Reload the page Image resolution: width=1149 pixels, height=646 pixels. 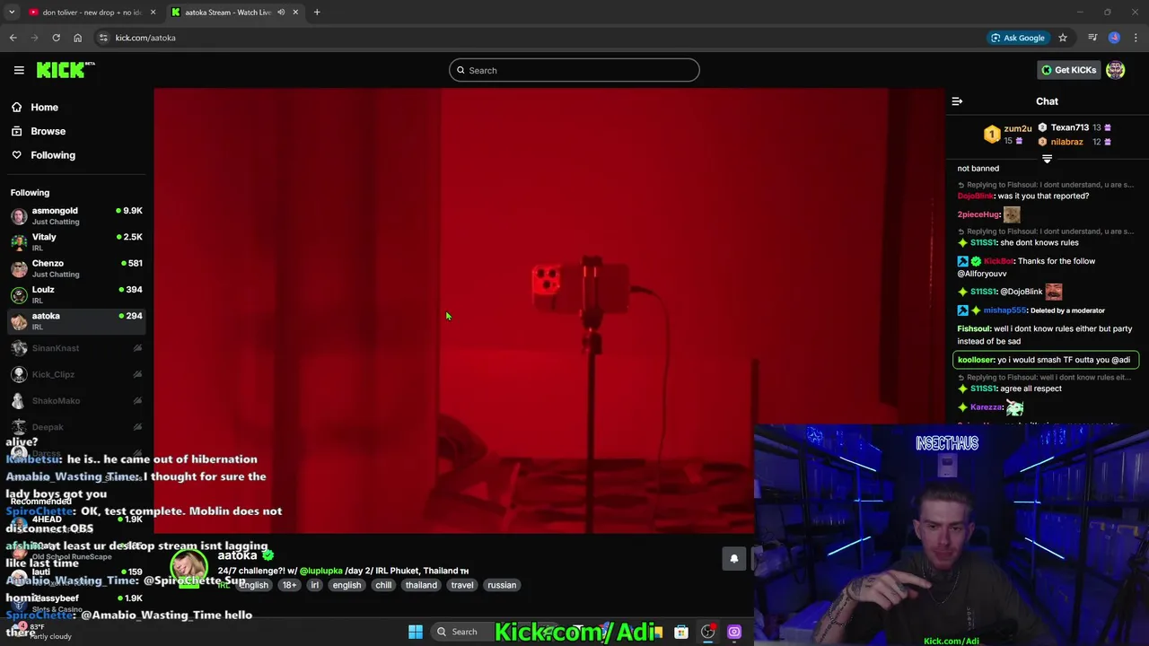[56, 38]
